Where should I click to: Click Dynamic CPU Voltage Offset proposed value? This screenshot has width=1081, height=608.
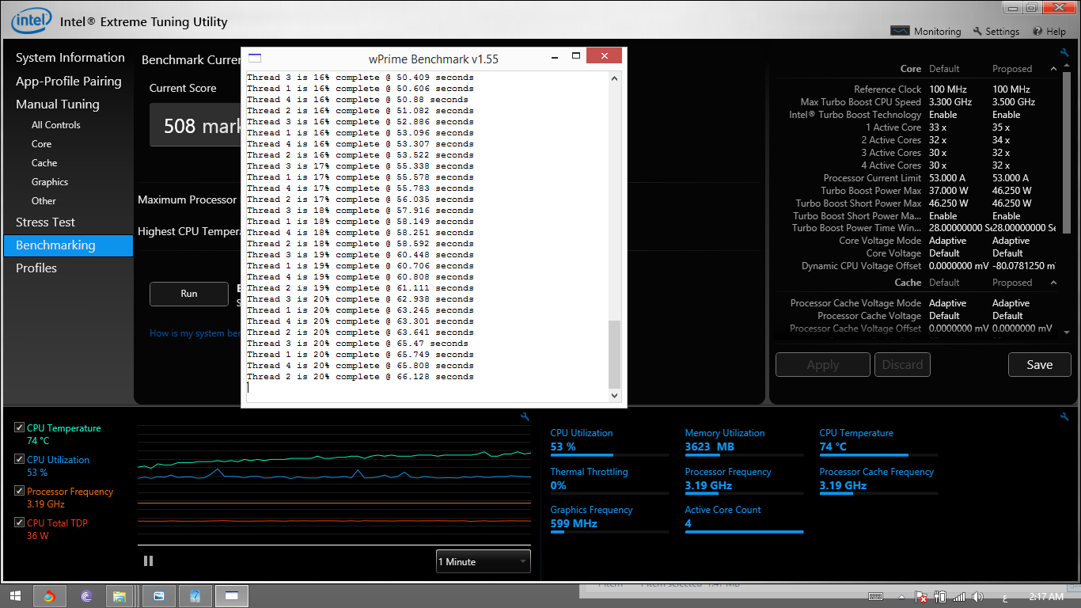[x=1023, y=266]
